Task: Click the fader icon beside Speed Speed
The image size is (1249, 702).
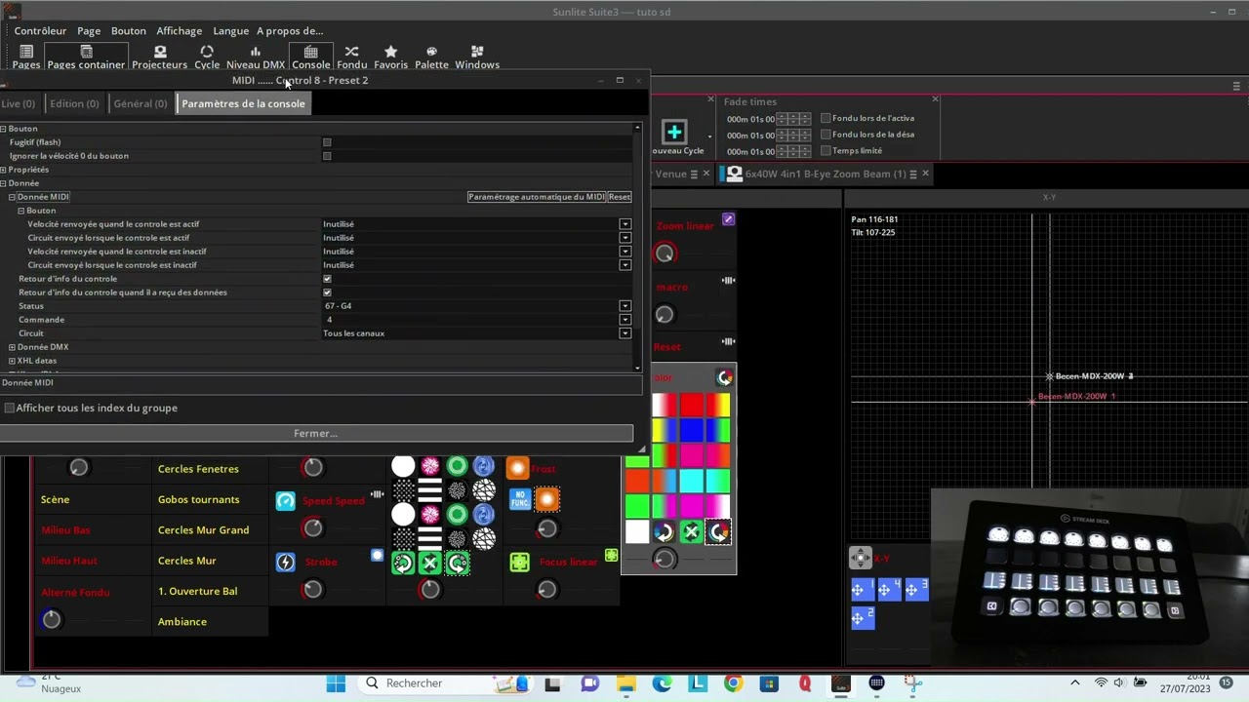Action: click(x=377, y=494)
